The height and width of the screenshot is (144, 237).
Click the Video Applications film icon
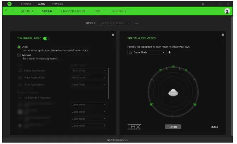[x=20, y=77]
